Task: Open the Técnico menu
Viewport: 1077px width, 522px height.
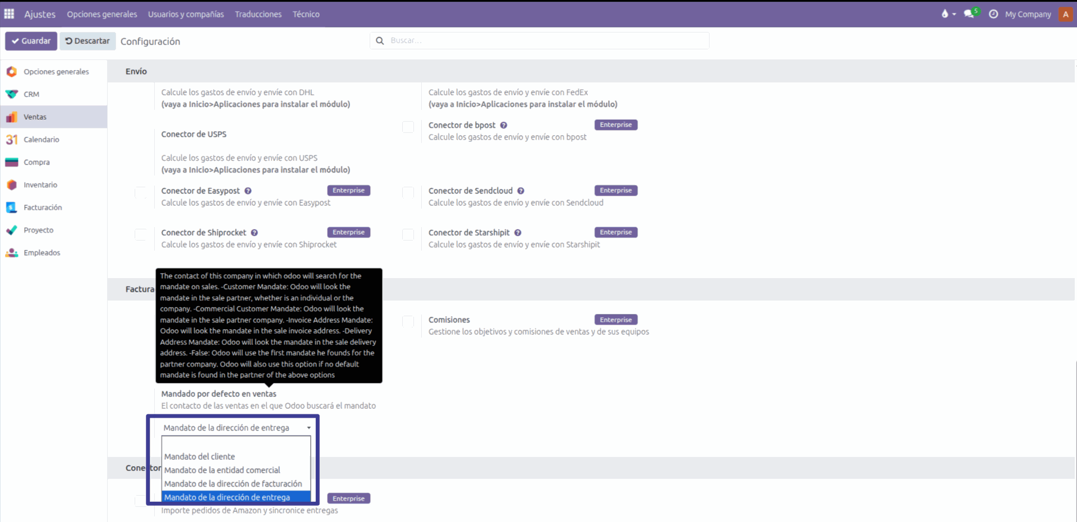Action: [x=306, y=14]
